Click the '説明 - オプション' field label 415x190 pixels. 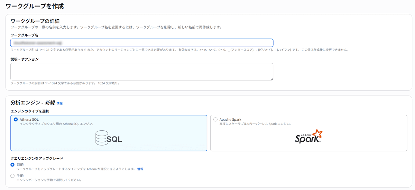(x=25, y=59)
